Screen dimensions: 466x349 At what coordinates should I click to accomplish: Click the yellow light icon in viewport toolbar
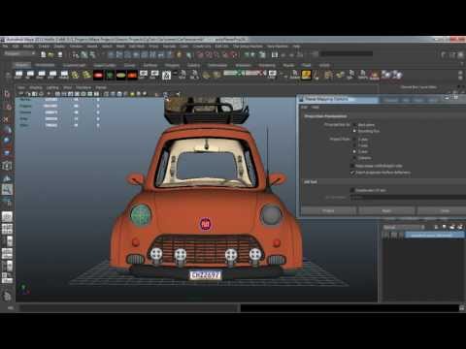pyautogui.click(x=132, y=94)
